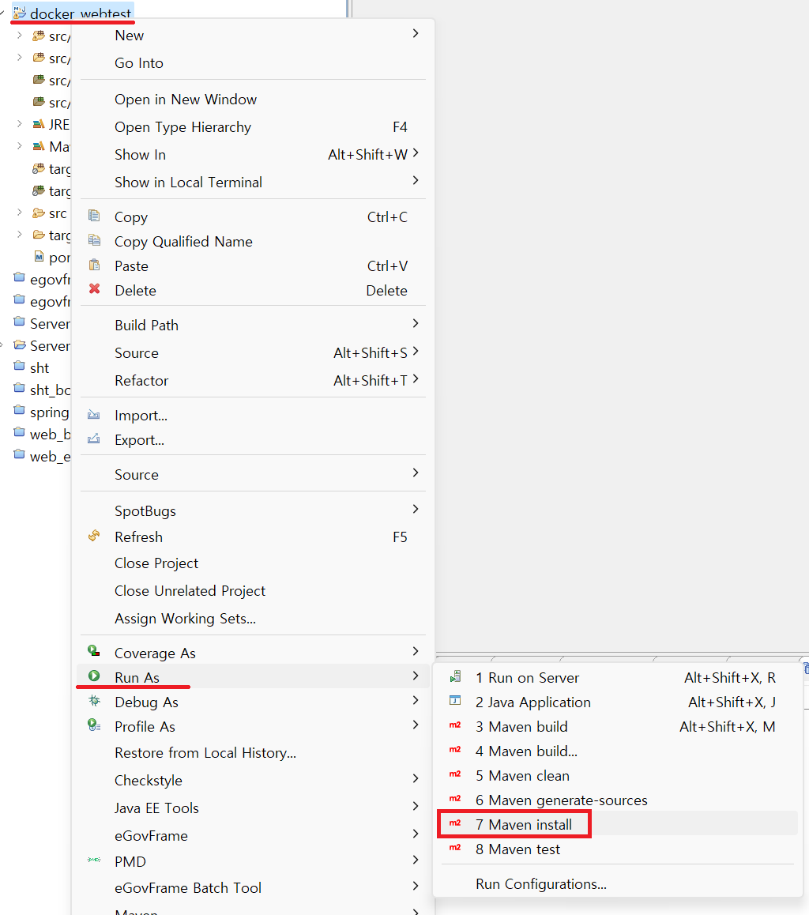Image resolution: width=809 pixels, height=915 pixels.
Task: Click the Paste clipboard icon
Action: click(95, 265)
